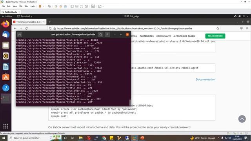The height and width of the screenshot is (141, 251).
Task: Show Applications grid in the dock
Action: (x=6, y=126)
